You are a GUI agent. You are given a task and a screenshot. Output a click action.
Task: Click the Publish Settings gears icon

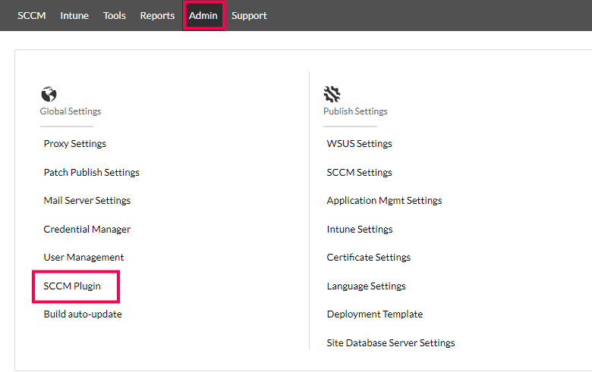(332, 94)
